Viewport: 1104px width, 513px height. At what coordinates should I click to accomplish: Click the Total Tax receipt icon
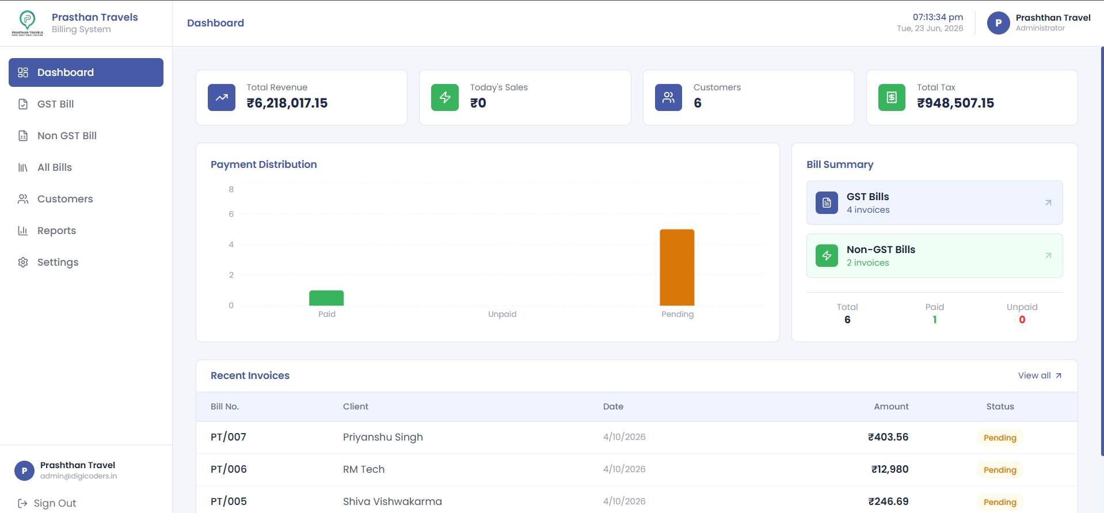[x=892, y=97]
